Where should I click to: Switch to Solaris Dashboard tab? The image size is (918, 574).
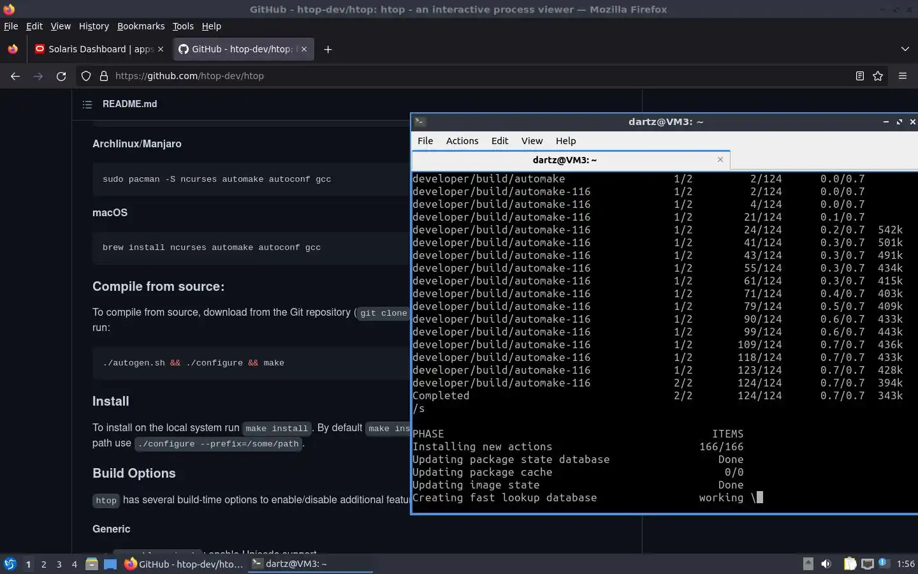tap(99, 49)
